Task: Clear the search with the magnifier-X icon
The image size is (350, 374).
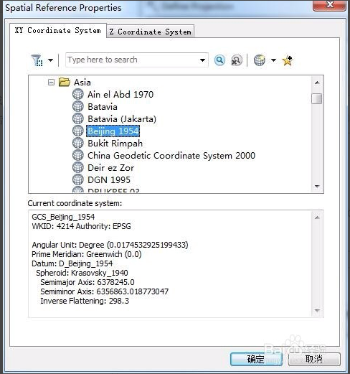Action: coord(237,60)
